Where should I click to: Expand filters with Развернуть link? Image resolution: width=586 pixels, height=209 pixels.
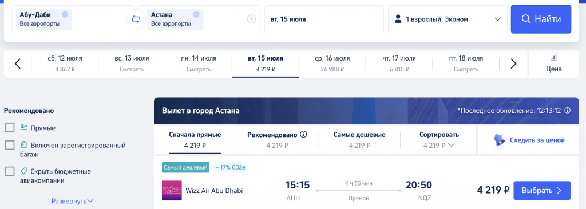click(x=73, y=201)
